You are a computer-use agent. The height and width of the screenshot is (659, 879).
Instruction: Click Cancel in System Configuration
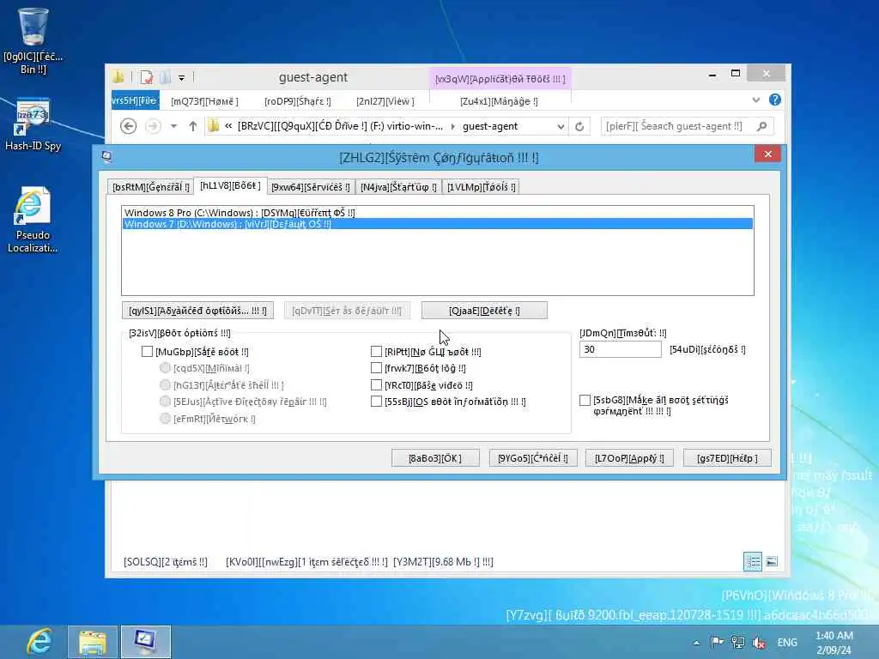coord(533,458)
